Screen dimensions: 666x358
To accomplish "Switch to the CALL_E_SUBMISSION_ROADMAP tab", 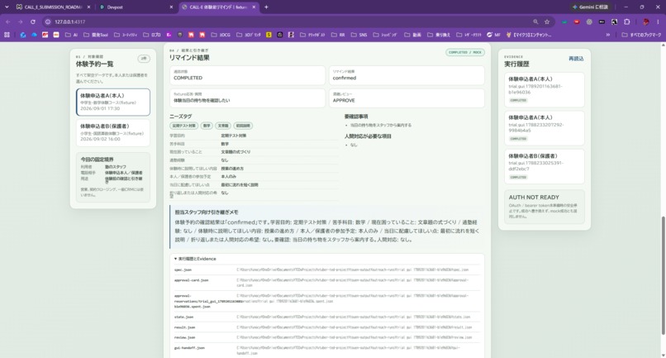I will pos(52,7).
